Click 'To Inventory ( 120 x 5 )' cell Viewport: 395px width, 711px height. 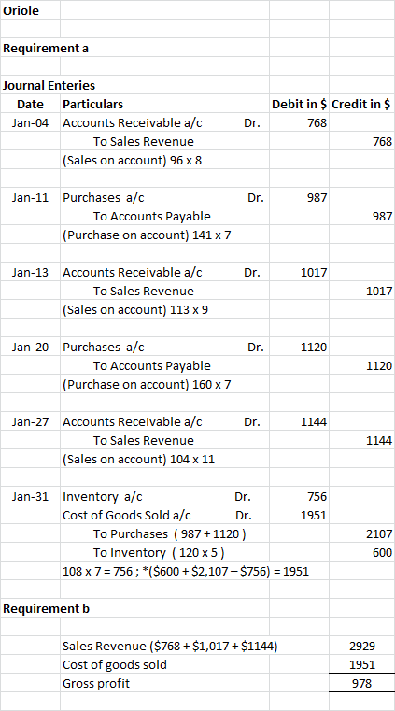coord(165,553)
